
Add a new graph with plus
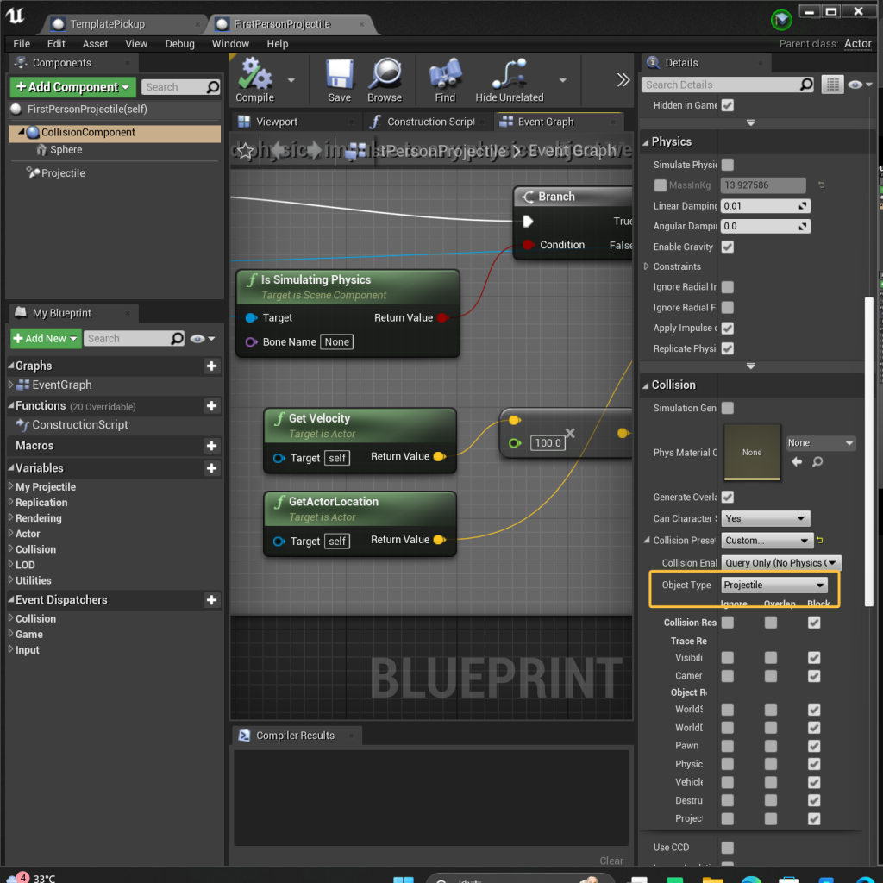[212, 366]
